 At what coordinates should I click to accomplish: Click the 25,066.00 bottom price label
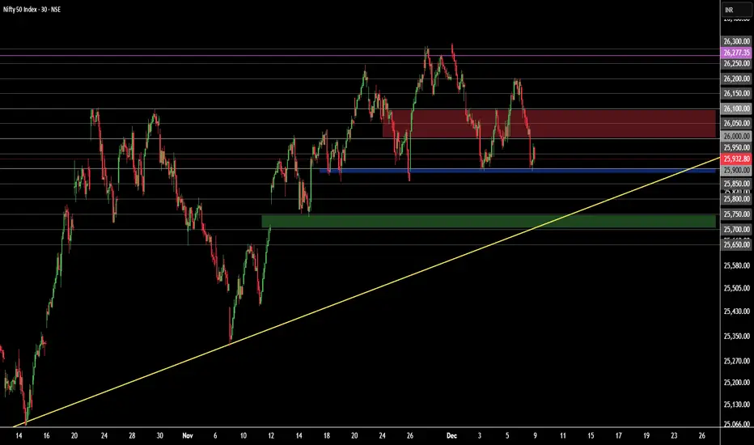click(x=736, y=424)
